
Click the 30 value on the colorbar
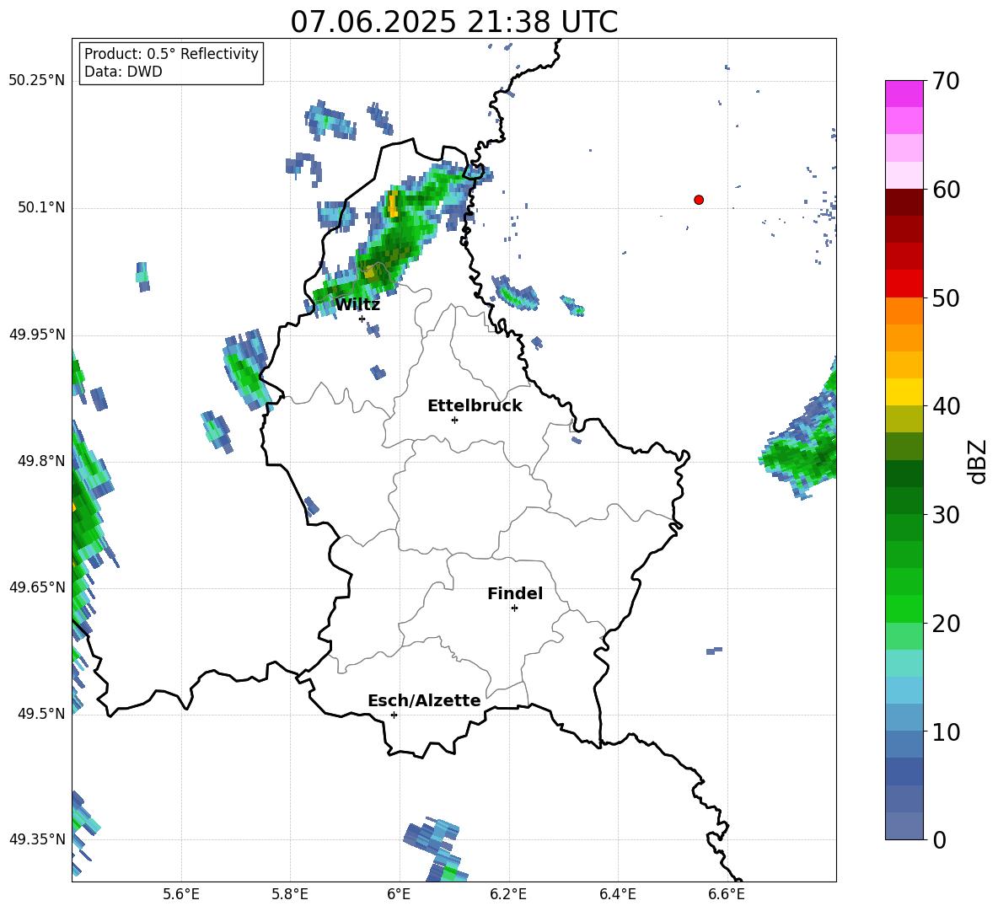tap(946, 515)
